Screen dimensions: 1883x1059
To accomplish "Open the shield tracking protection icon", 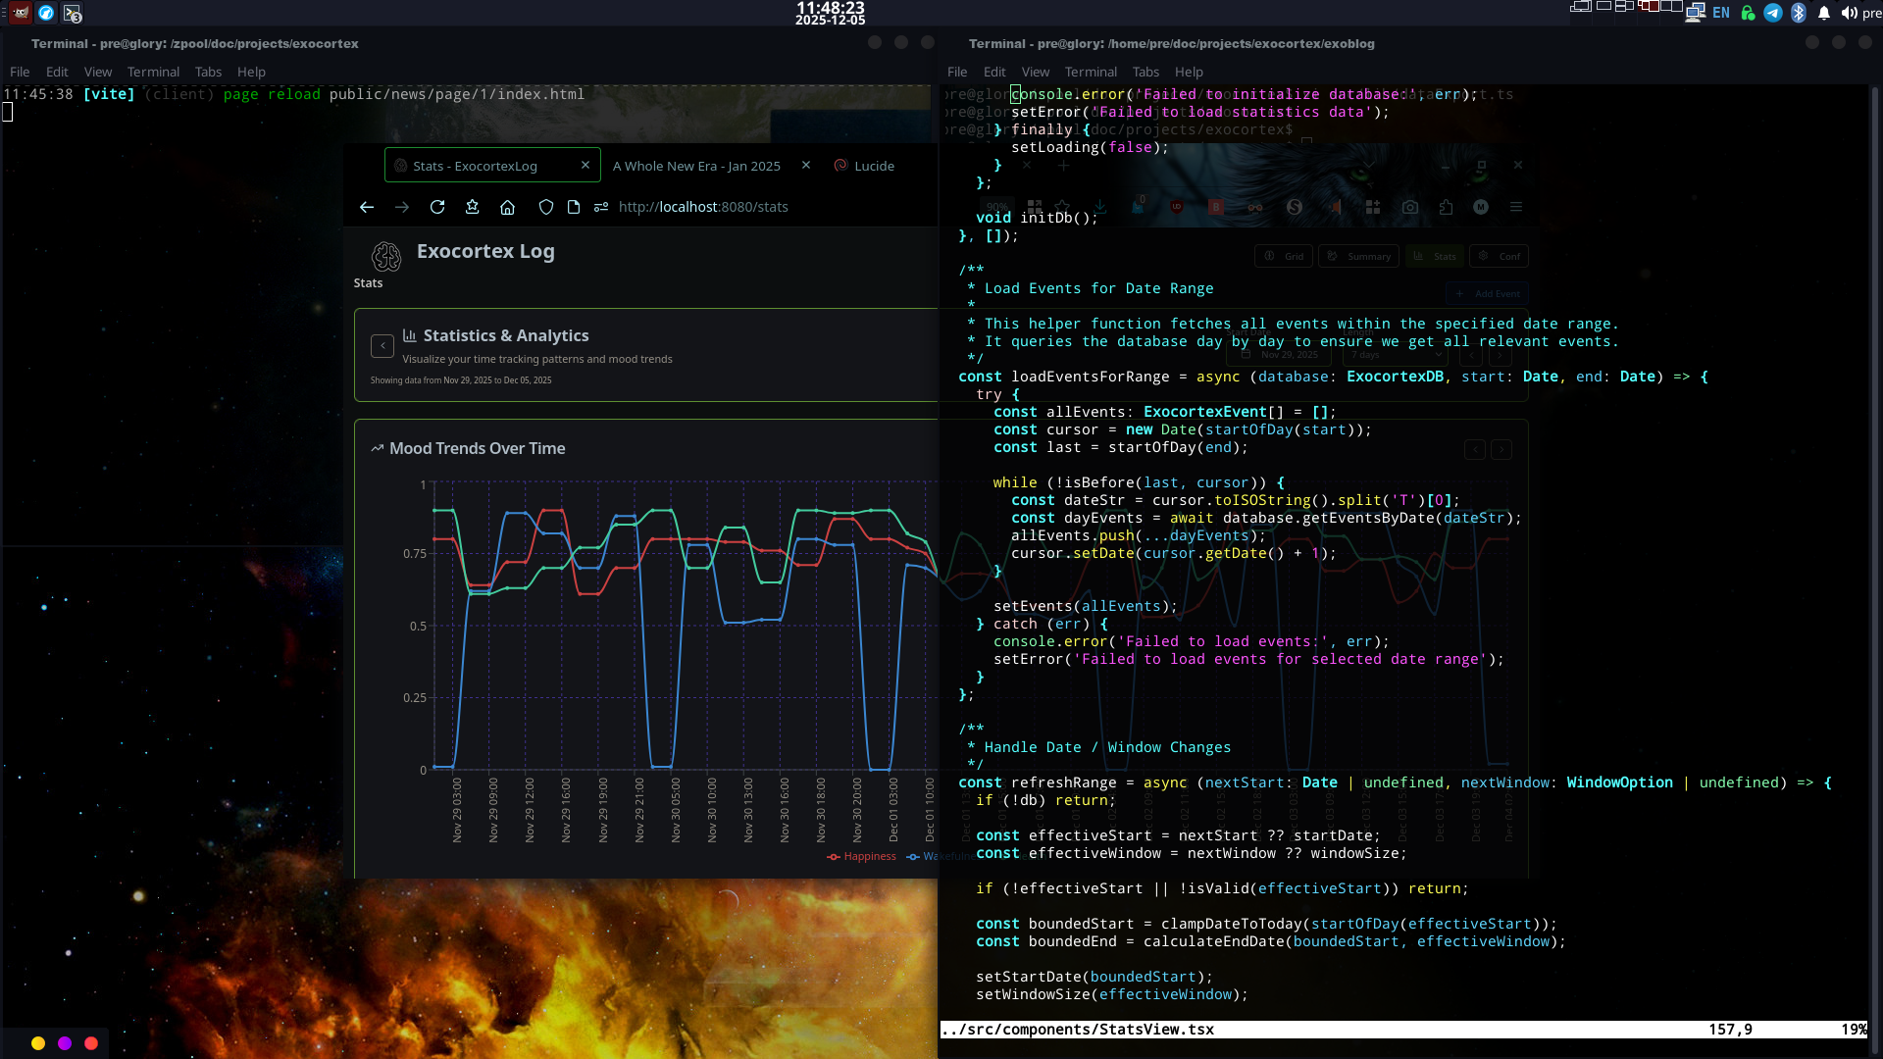I will (x=546, y=207).
